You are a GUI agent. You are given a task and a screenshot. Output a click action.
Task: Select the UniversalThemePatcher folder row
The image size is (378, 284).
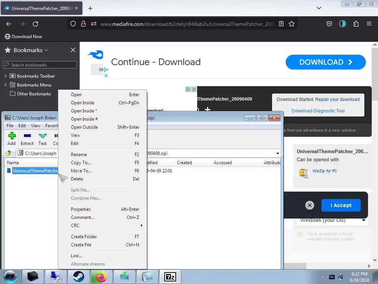(32, 171)
